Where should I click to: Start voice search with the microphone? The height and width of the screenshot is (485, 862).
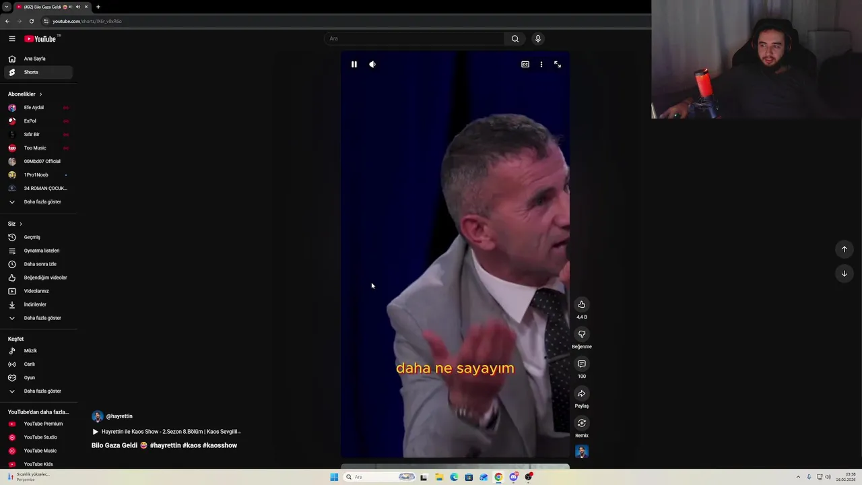click(537, 38)
